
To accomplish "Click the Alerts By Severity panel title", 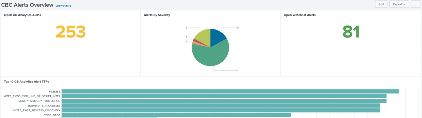I will click(157, 15).
